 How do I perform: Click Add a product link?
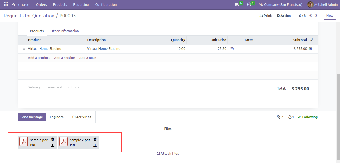[39, 58]
